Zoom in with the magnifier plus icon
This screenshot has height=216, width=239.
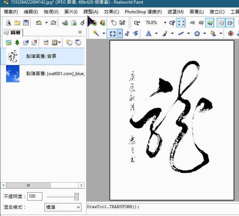(x=172, y=23)
